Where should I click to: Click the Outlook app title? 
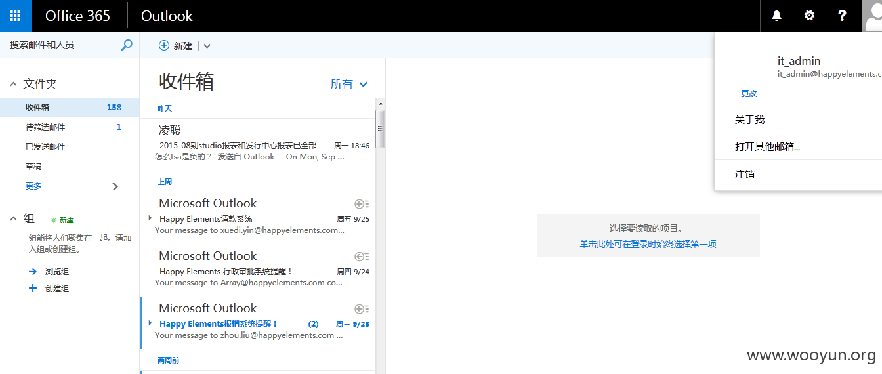click(167, 16)
